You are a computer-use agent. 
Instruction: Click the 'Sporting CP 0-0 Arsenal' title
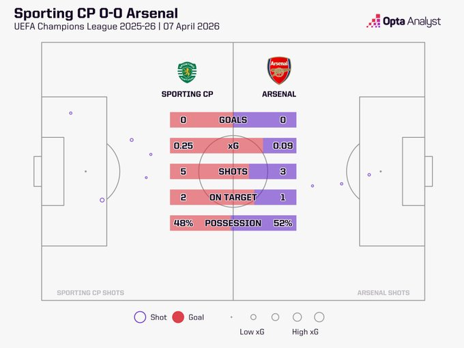click(x=100, y=12)
